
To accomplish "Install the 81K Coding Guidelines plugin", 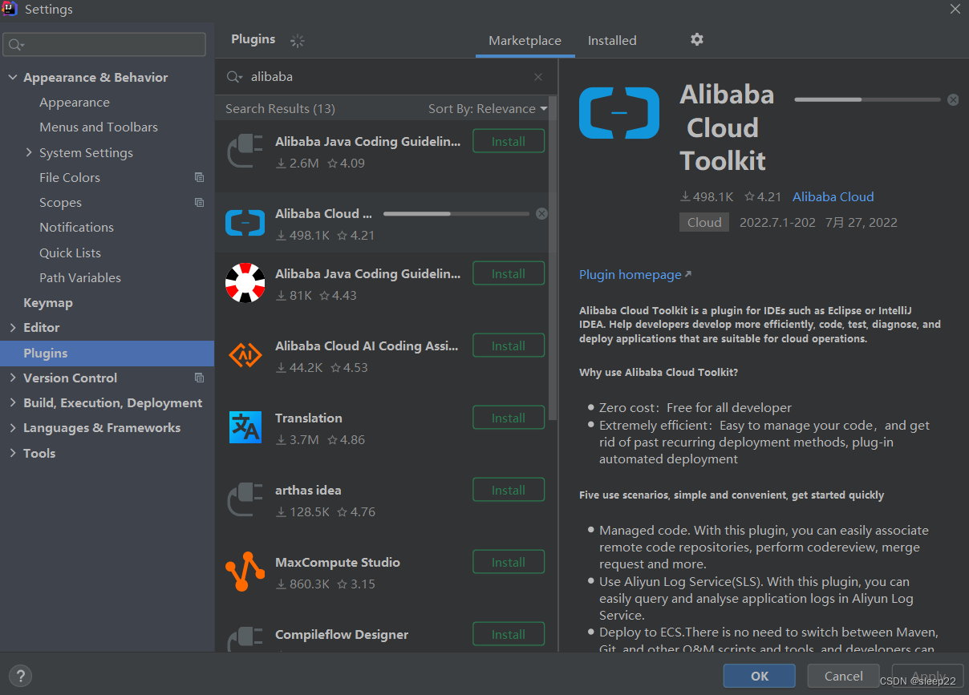I will coord(509,273).
